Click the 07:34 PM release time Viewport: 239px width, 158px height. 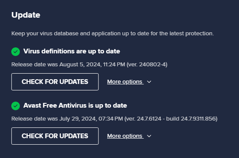(x=111, y=119)
